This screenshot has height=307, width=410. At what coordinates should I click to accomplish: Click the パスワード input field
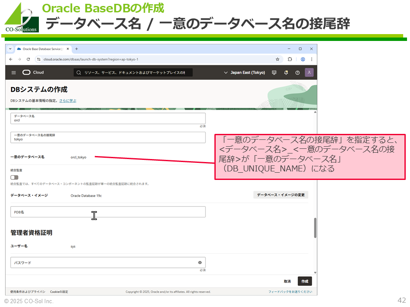coord(108,263)
